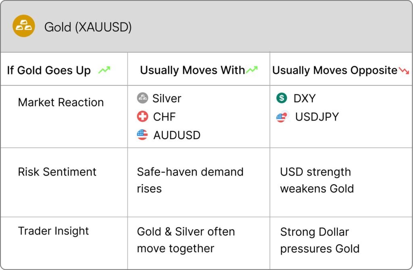Select the Trader Insight row label
The width and height of the screenshot is (413, 270).
coord(54,231)
